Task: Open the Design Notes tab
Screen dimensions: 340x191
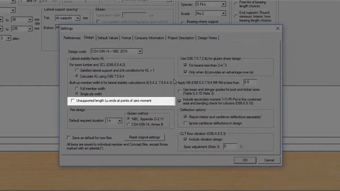Action: click(x=207, y=38)
